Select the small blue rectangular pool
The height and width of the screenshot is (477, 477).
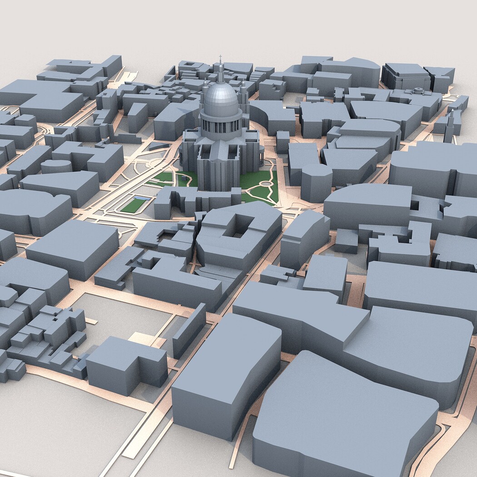point(142,198)
